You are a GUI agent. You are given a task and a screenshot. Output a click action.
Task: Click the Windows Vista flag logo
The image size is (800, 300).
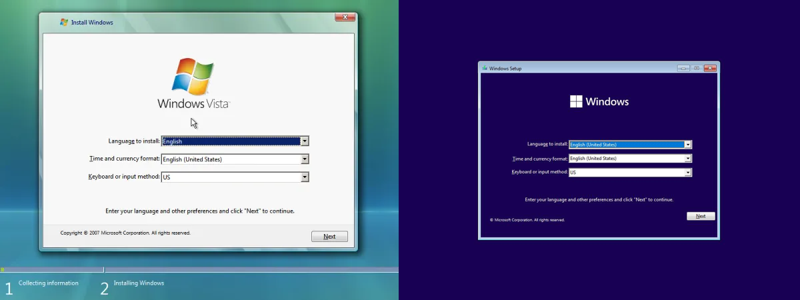click(x=193, y=75)
